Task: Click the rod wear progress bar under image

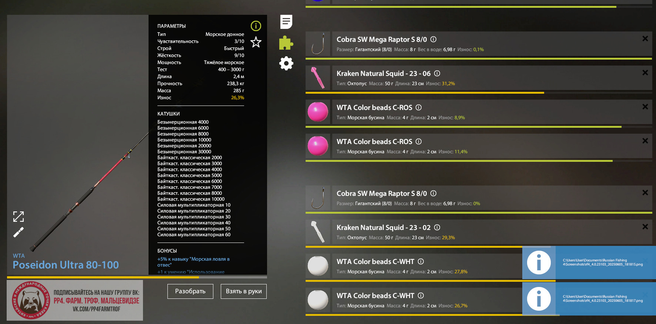Action: 137,277
